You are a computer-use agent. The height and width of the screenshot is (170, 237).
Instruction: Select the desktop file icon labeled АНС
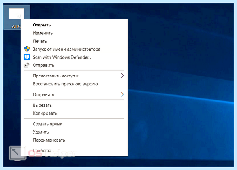pos(17,17)
